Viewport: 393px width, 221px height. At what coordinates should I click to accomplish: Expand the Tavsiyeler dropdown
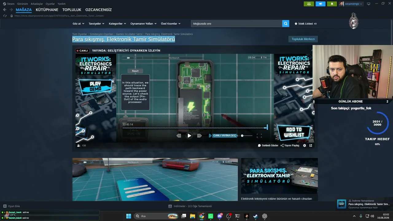click(x=96, y=24)
